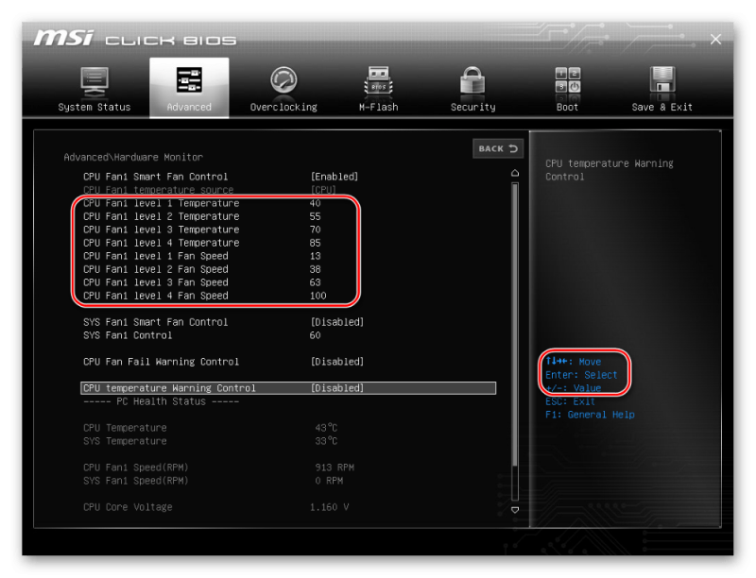The image size is (756, 578).
Task: Click the SYS Temperature 33°C reading
Action: [326, 441]
